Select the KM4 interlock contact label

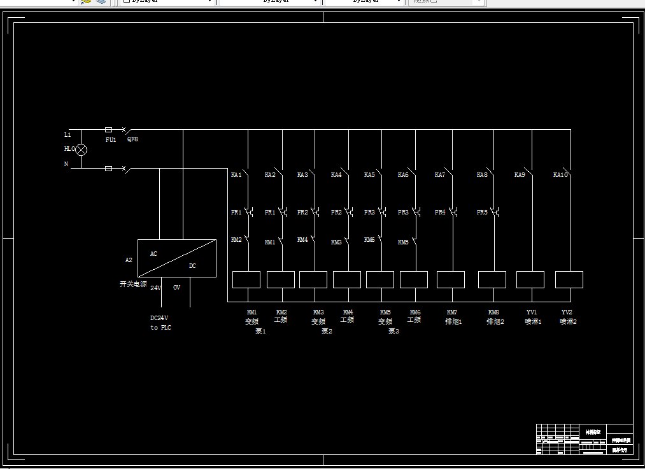[302, 240]
